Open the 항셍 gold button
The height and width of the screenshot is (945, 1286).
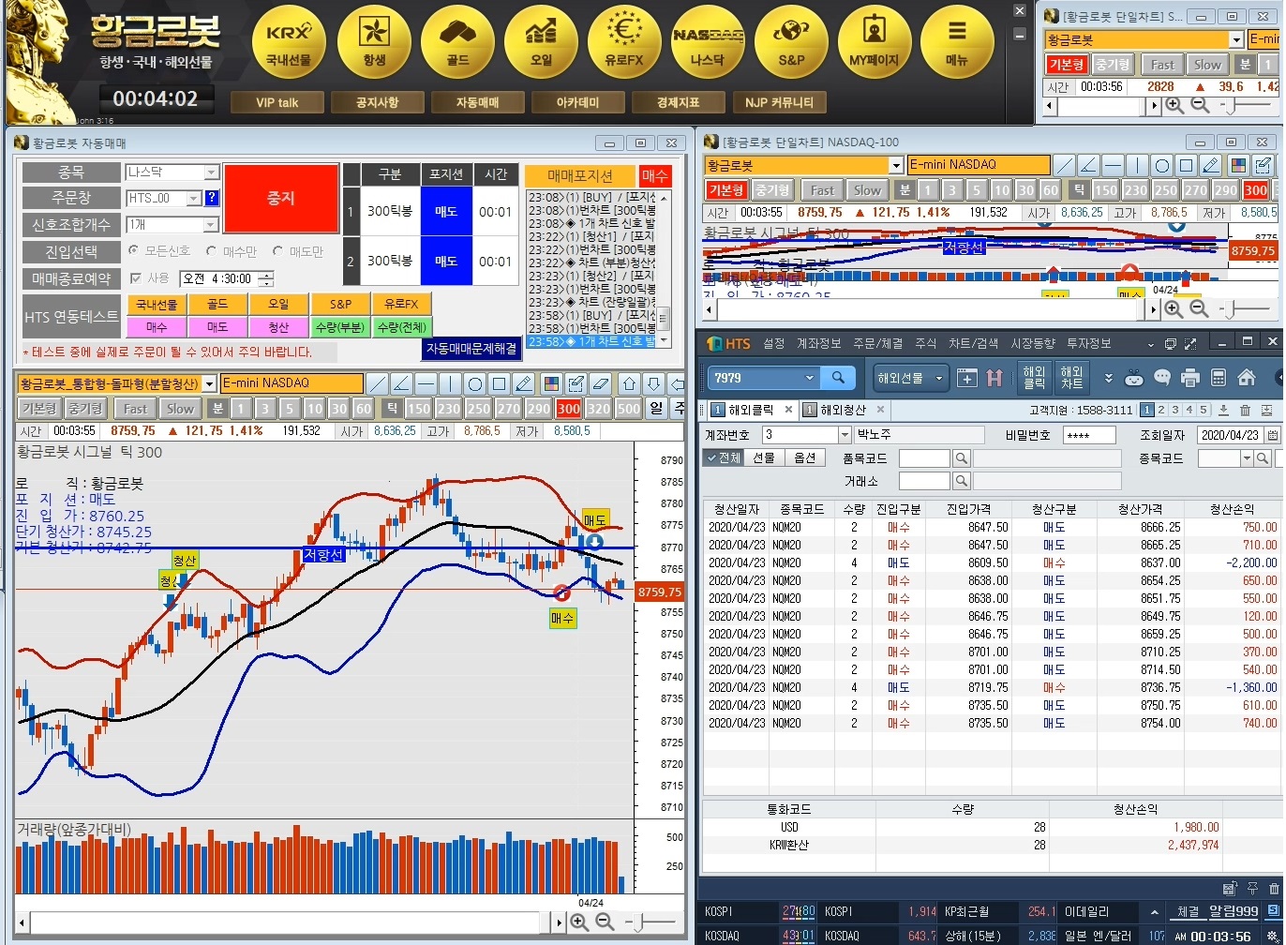pos(373,40)
